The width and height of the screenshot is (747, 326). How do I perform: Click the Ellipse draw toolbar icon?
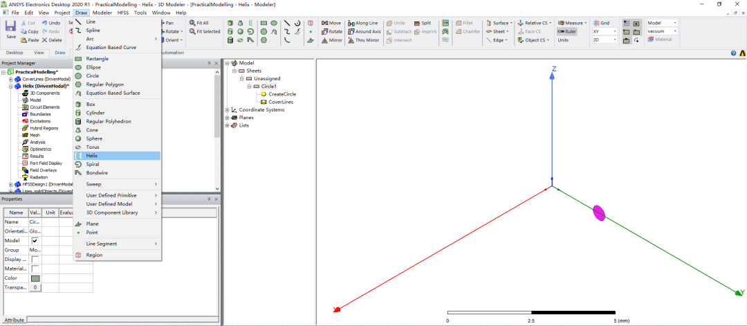pyautogui.click(x=274, y=23)
